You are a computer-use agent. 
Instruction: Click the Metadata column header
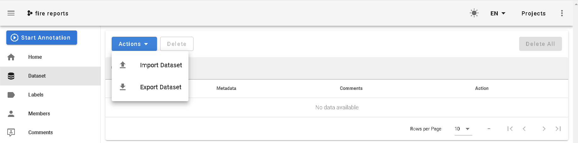pyautogui.click(x=226, y=88)
